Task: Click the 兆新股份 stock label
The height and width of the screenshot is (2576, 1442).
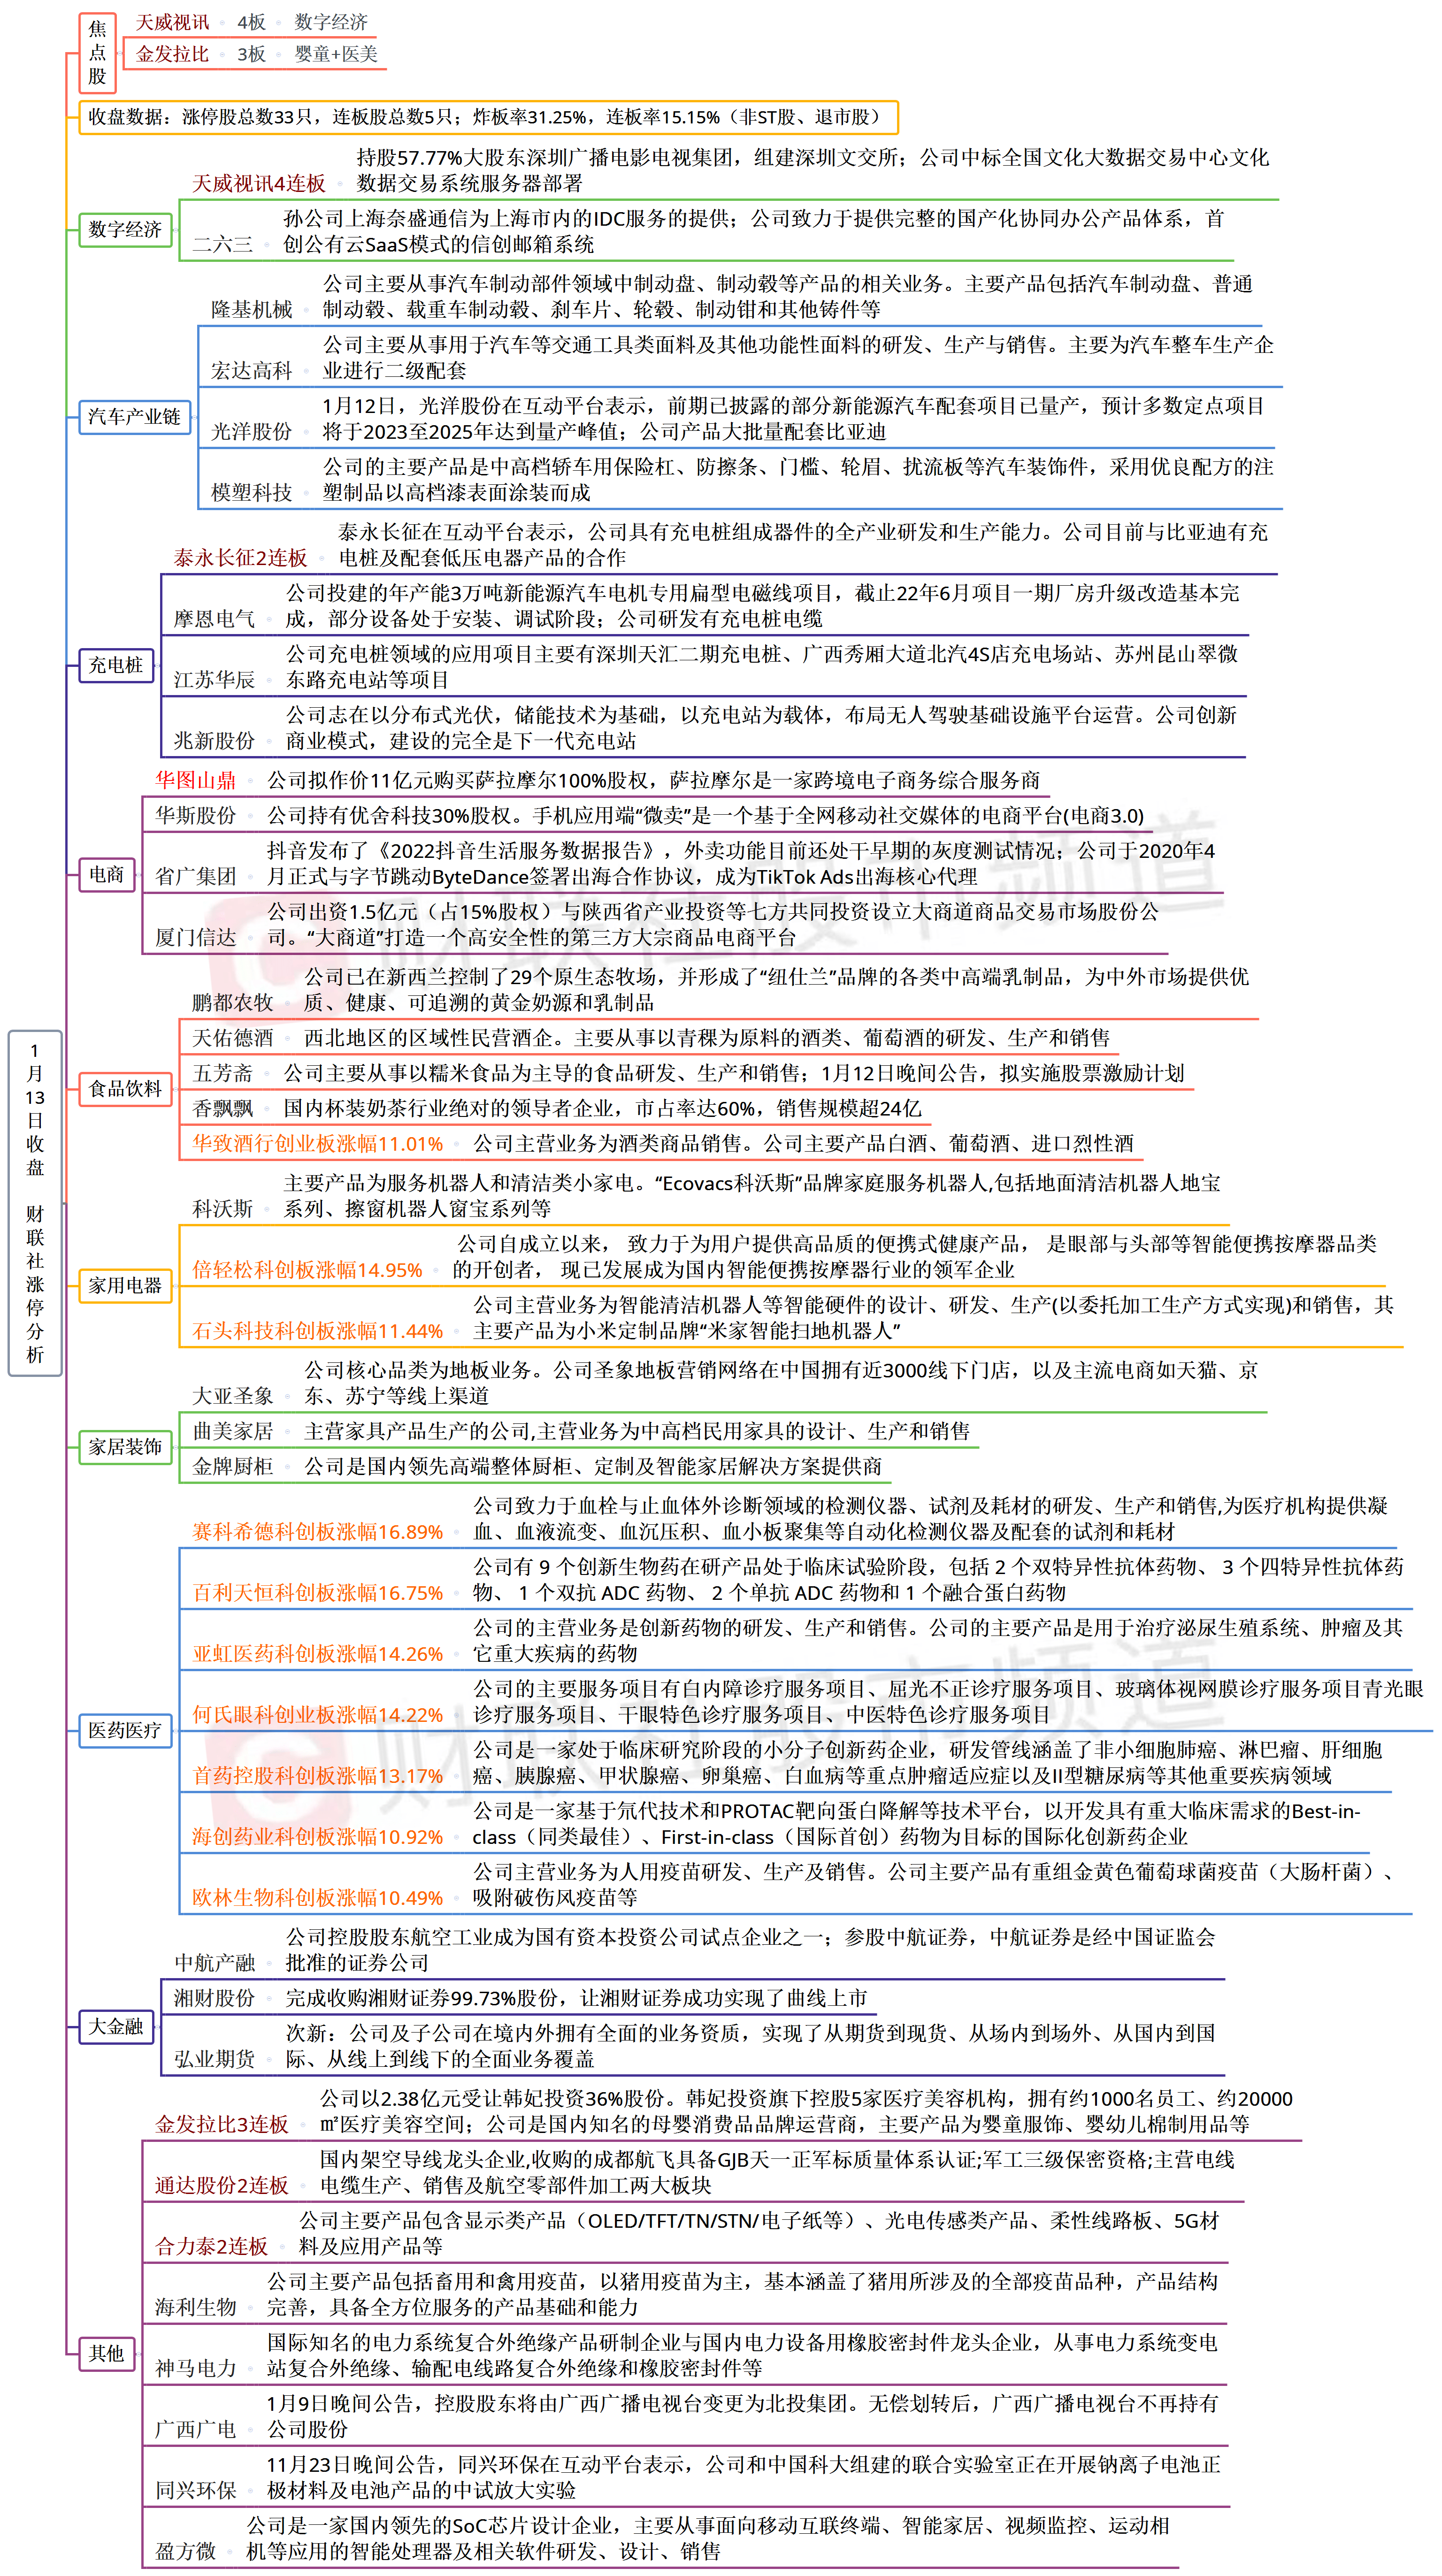Action: [x=215, y=741]
